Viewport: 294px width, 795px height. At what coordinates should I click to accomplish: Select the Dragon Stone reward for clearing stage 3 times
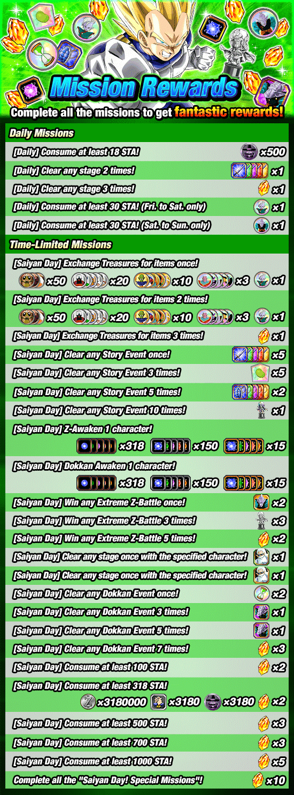[x=264, y=189]
